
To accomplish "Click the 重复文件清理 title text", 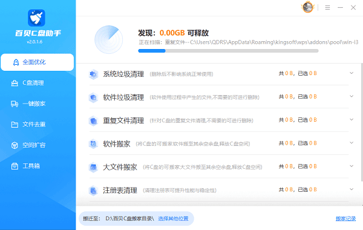I will 123,120.
